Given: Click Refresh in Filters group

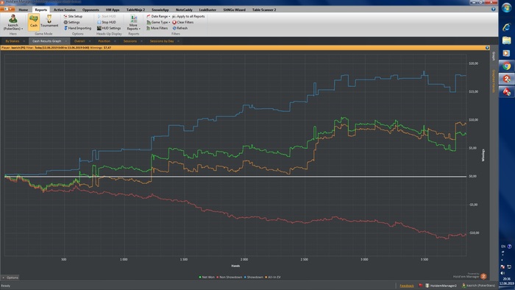Looking at the screenshot, I should [x=180, y=28].
